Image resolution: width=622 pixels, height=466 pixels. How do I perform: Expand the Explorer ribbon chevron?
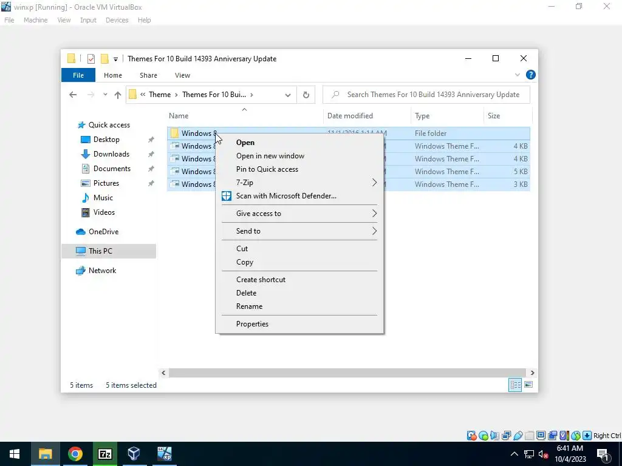click(x=518, y=75)
